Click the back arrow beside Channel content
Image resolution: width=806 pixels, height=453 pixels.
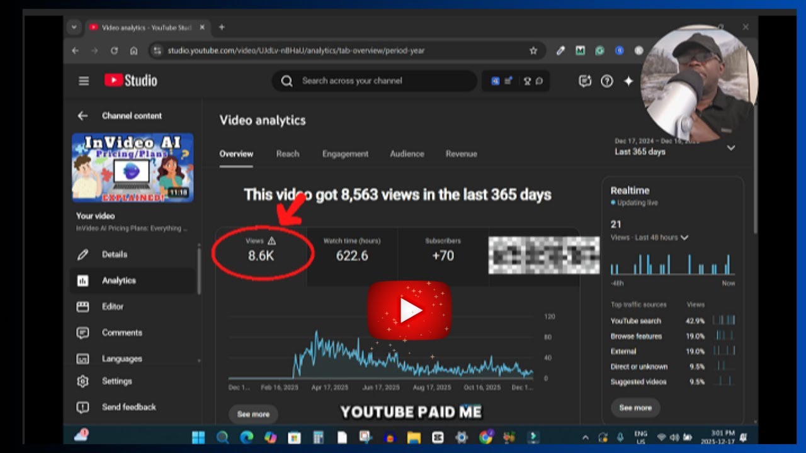[x=82, y=116]
